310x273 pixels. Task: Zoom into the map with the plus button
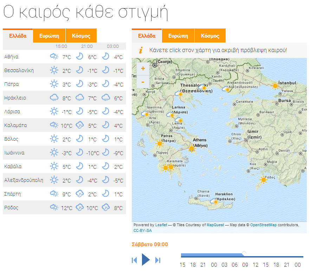[x=143, y=69]
